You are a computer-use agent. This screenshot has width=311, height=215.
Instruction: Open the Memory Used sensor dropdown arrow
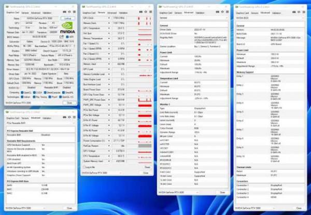click(x=109, y=64)
